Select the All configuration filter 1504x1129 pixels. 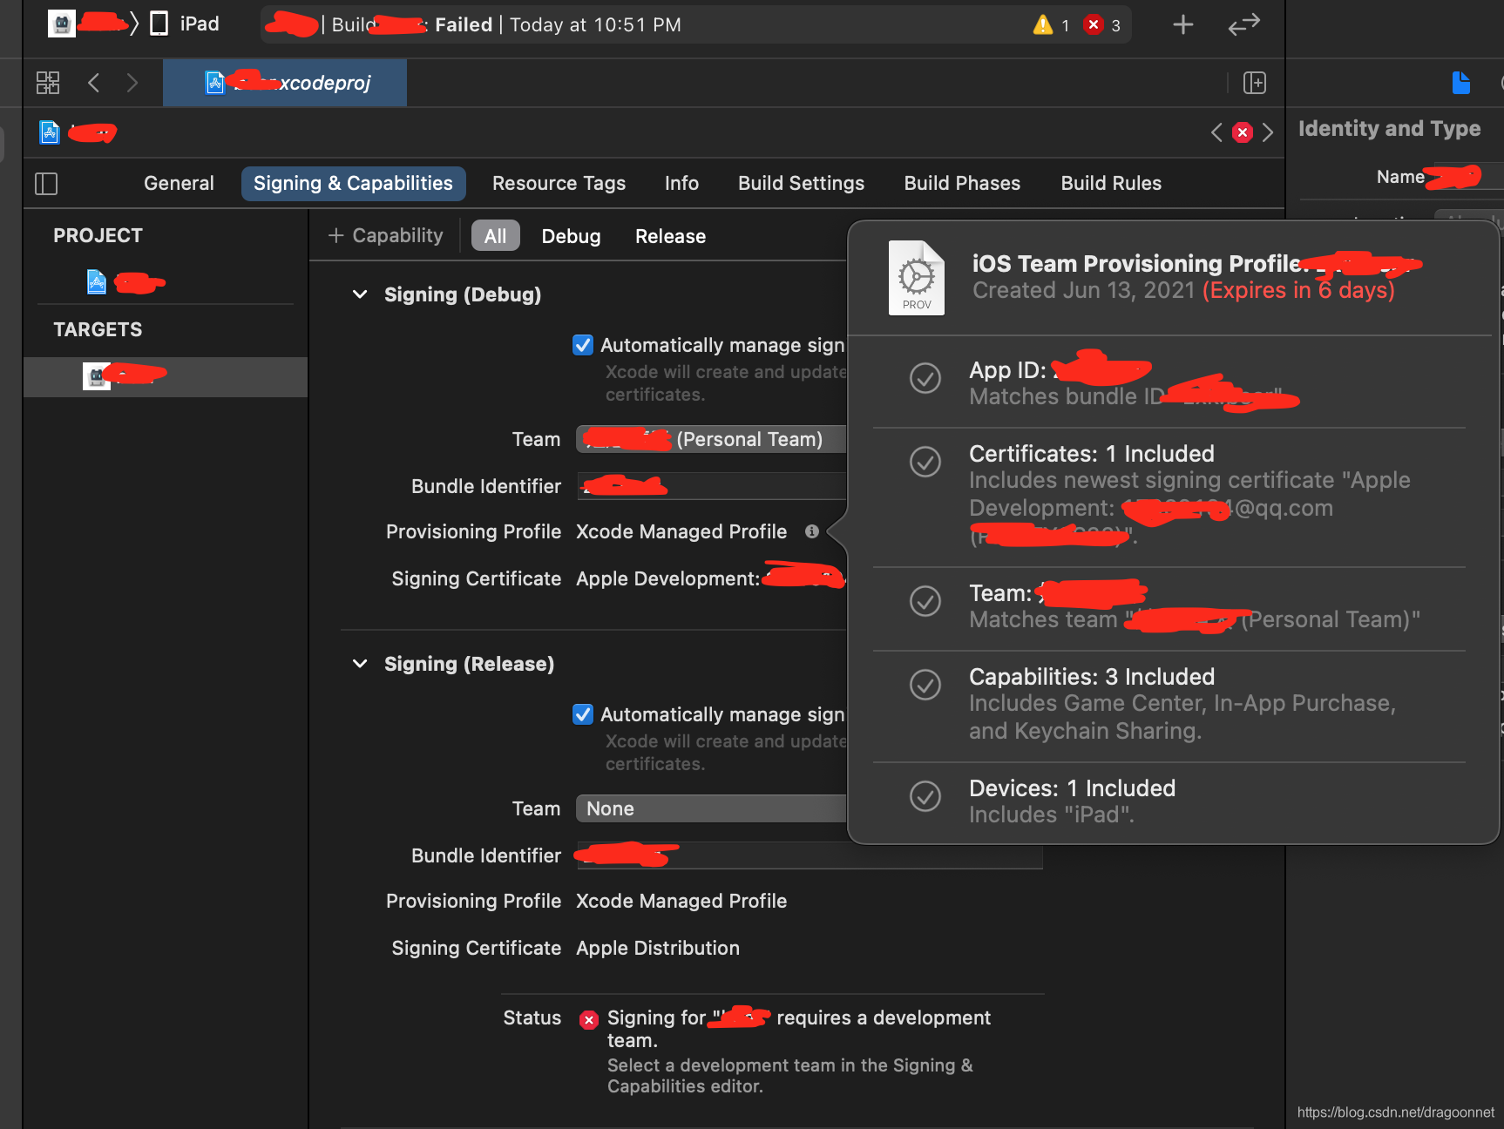coord(495,236)
